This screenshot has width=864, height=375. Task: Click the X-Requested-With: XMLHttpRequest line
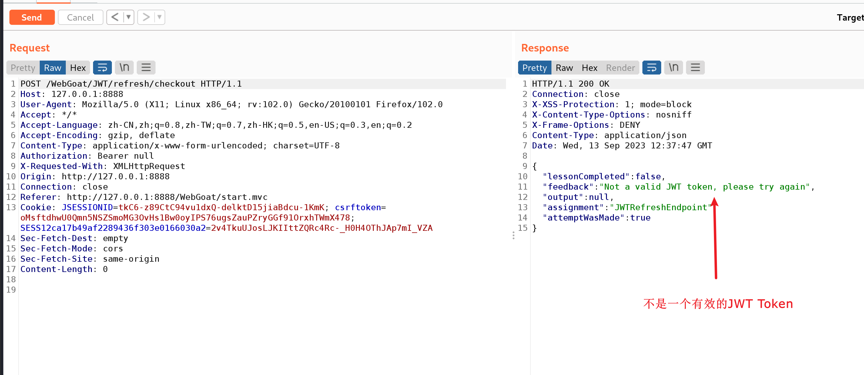click(x=103, y=166)
